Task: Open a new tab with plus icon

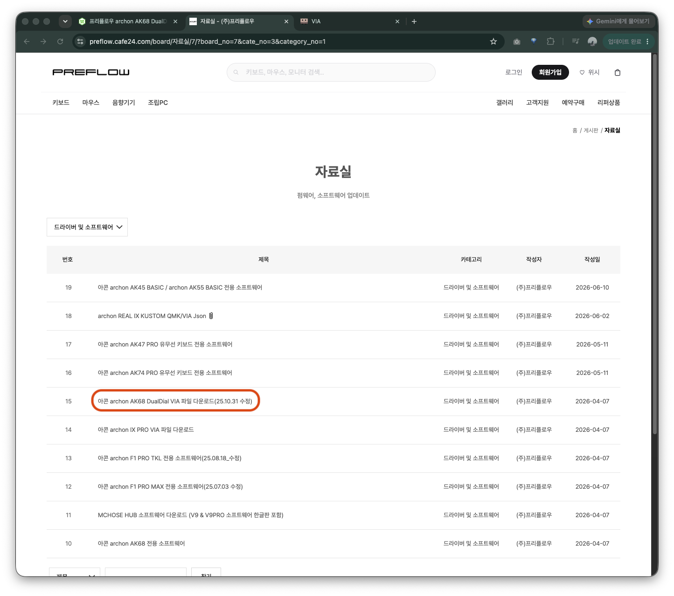Action: click(414, 21)
